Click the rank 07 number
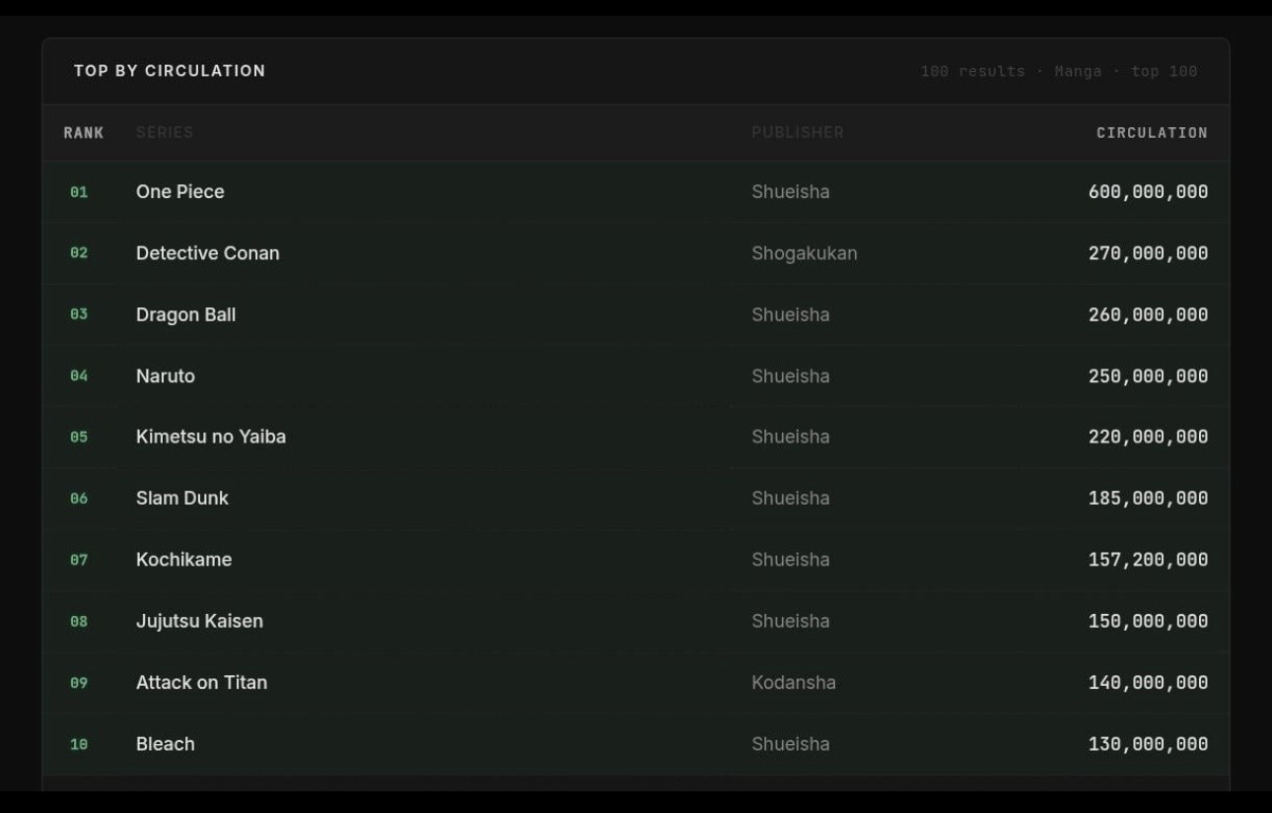1272x813 pixels. [79, 560]
